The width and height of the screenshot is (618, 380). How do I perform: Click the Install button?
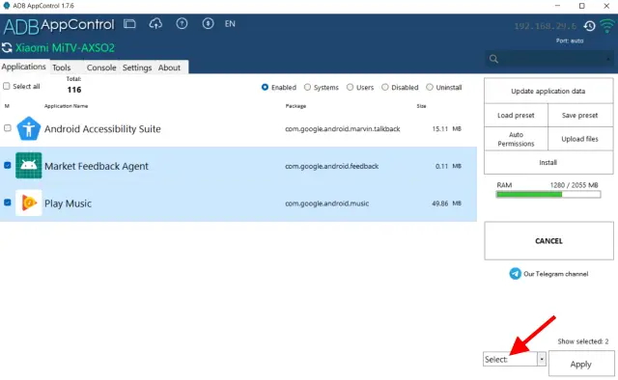click(548, 162)
